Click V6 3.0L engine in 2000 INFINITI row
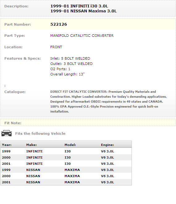 pyautogui.click(x=107, y=158)
